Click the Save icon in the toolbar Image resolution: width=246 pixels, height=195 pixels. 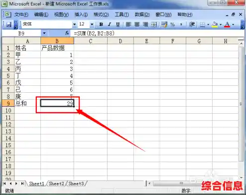point(8,24)
